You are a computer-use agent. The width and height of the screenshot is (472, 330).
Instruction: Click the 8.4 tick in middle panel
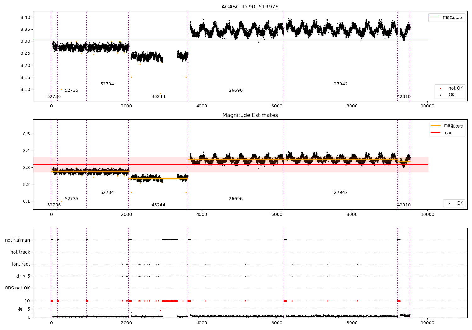tap(26, 151)
